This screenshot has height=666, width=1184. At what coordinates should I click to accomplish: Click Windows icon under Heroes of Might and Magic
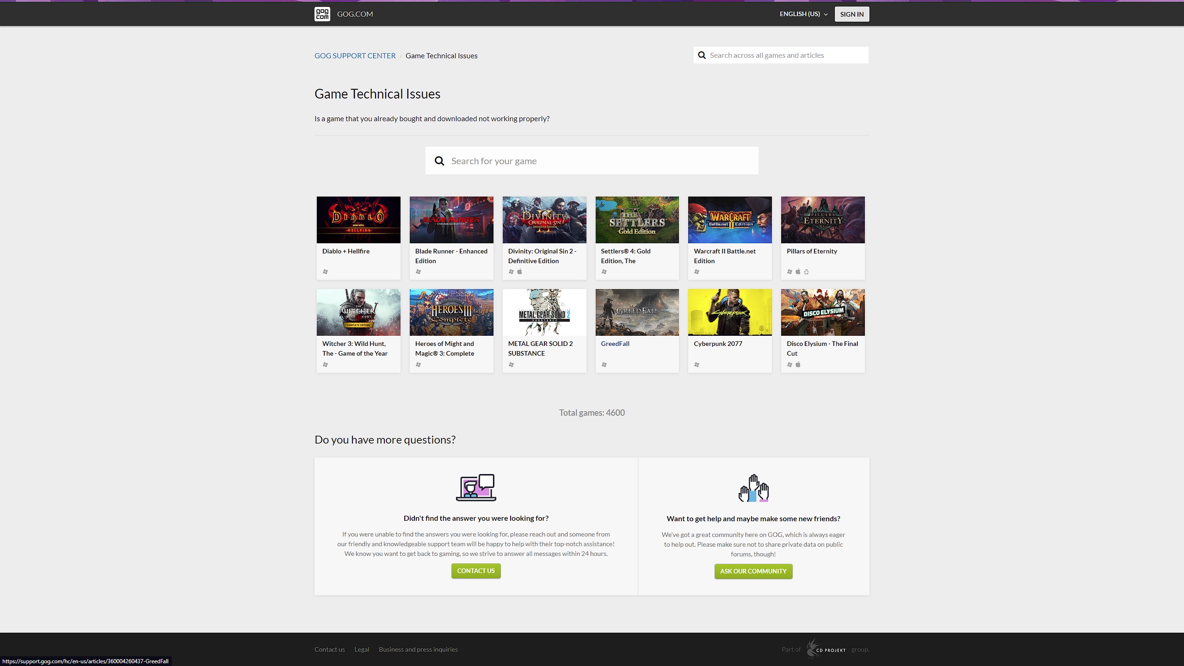pos(418,364)
